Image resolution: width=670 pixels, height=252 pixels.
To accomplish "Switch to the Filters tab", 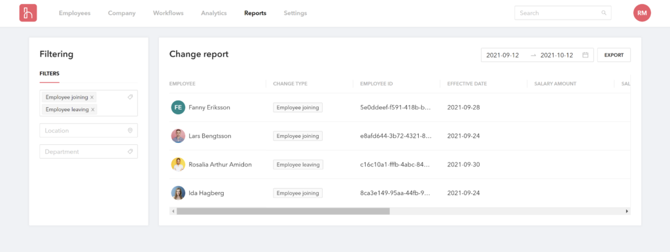I will point(49,73).
